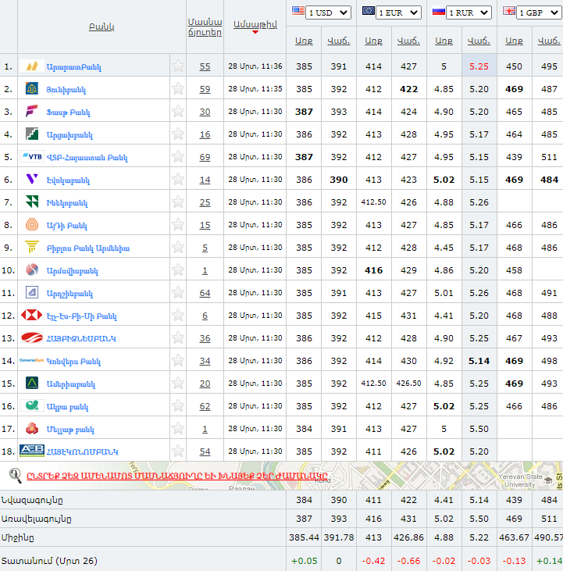The width and height of the screenshot is (563, 571).
Task: Sort by EUR Առք column
Action: (374, 41)
